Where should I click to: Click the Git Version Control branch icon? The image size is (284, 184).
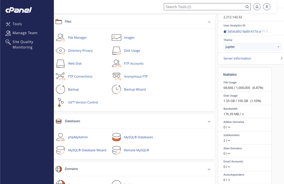coord(60,102)
